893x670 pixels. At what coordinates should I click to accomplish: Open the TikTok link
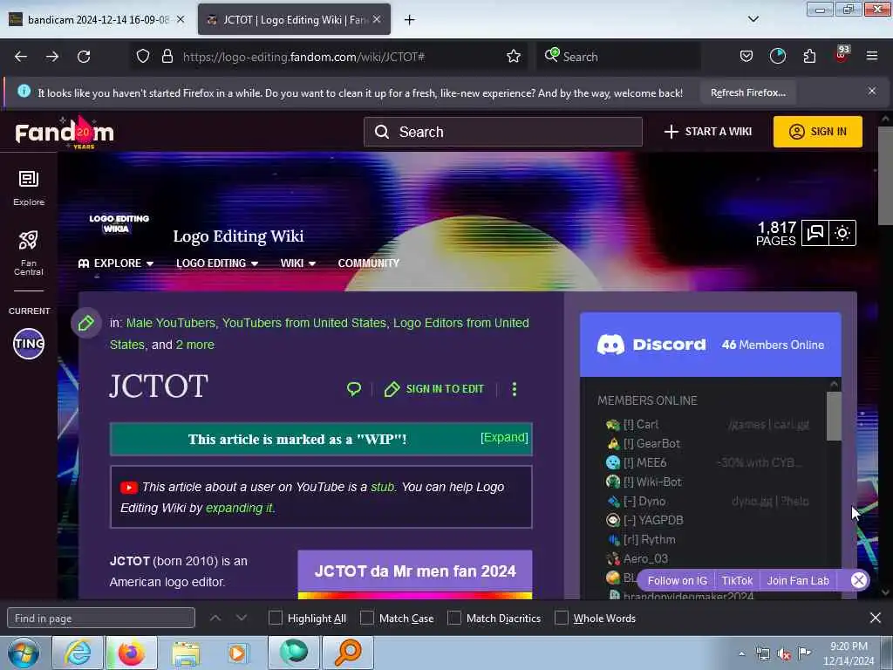click(x=737, y=580)
